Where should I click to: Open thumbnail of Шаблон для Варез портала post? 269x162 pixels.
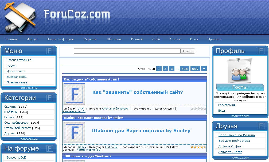click(x=75, y=132)
